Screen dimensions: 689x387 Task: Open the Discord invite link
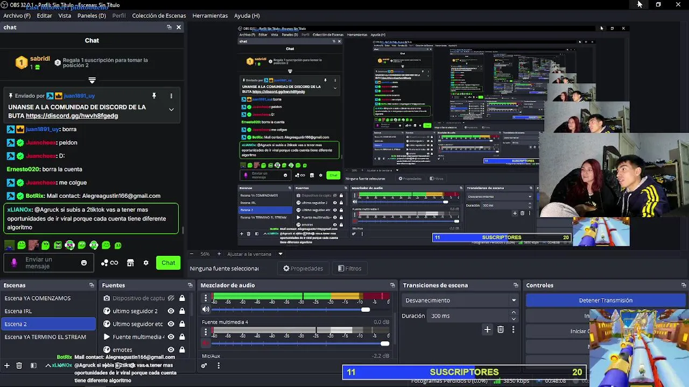click(x=72, y=116)
